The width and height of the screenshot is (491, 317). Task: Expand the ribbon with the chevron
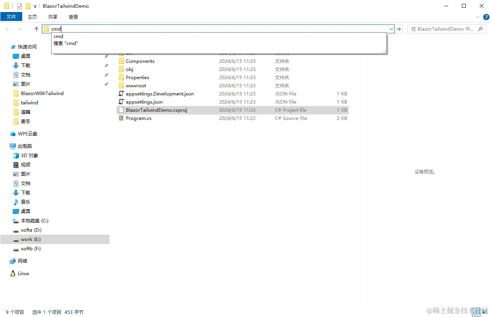(478, 17)
